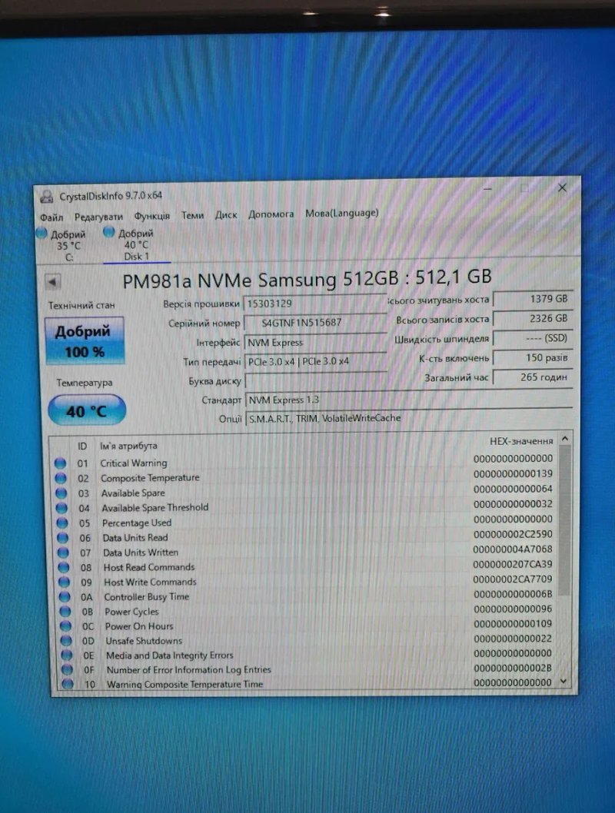Select the Composite Temperature attribute name
This screenshot has height=813, width=615.
150,477
